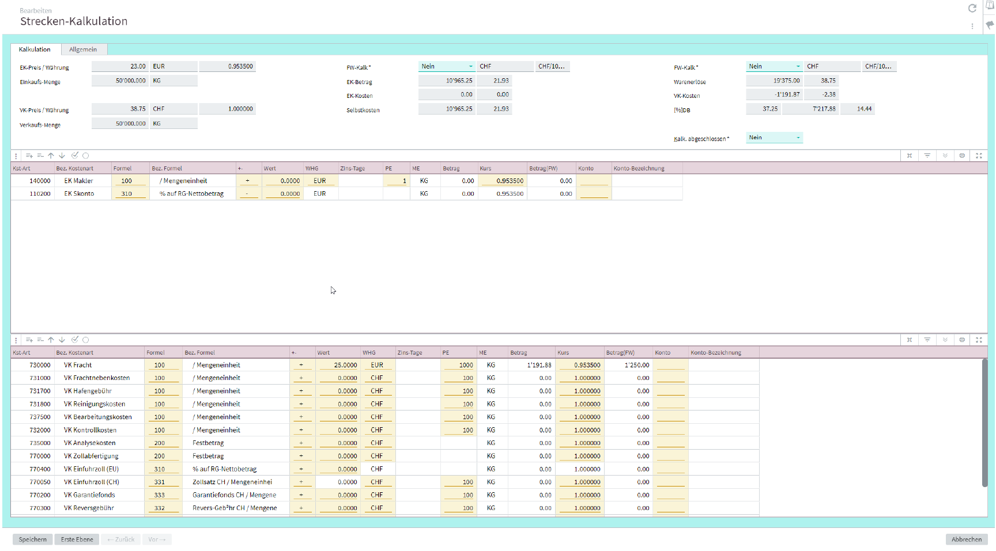Click the 770050 Kst-Art cell
The height and width of the screenshot is (551, 996).
32,482
